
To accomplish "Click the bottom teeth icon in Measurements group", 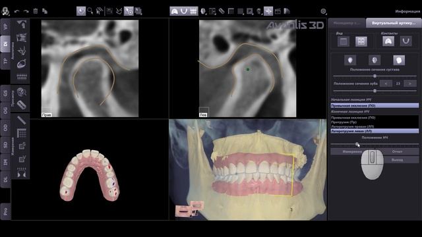I will 22,172.
